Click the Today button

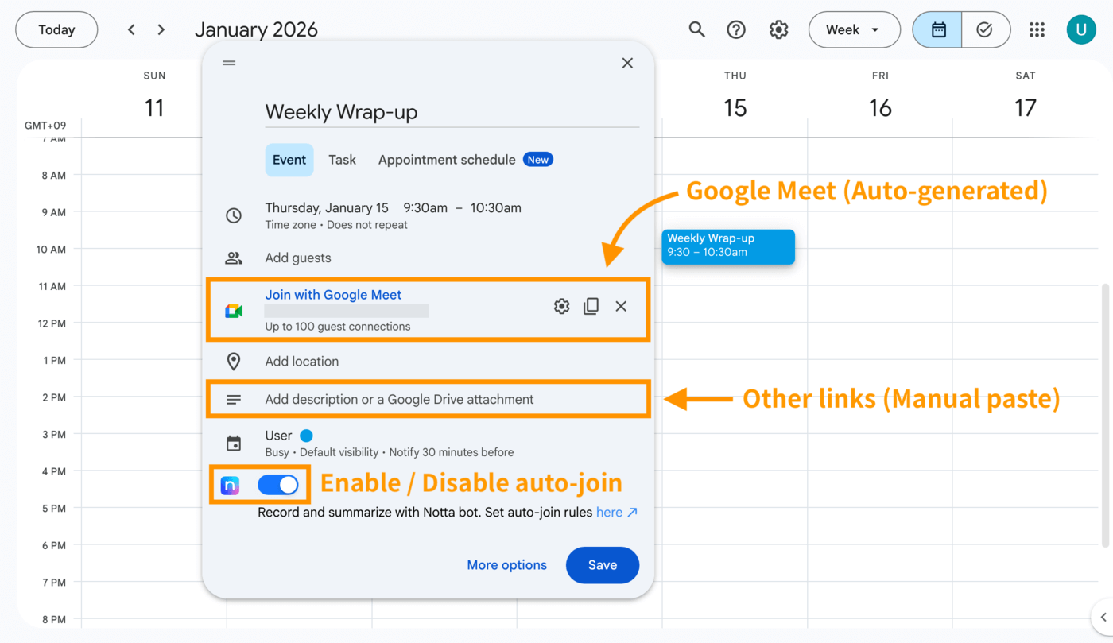56,30
